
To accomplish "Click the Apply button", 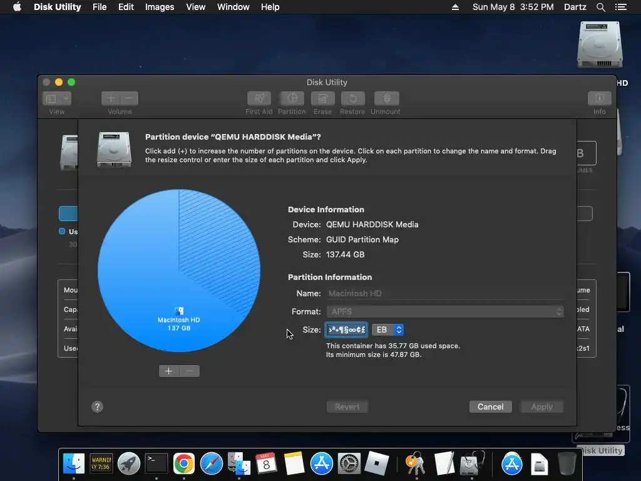I will tap(541, 406).
